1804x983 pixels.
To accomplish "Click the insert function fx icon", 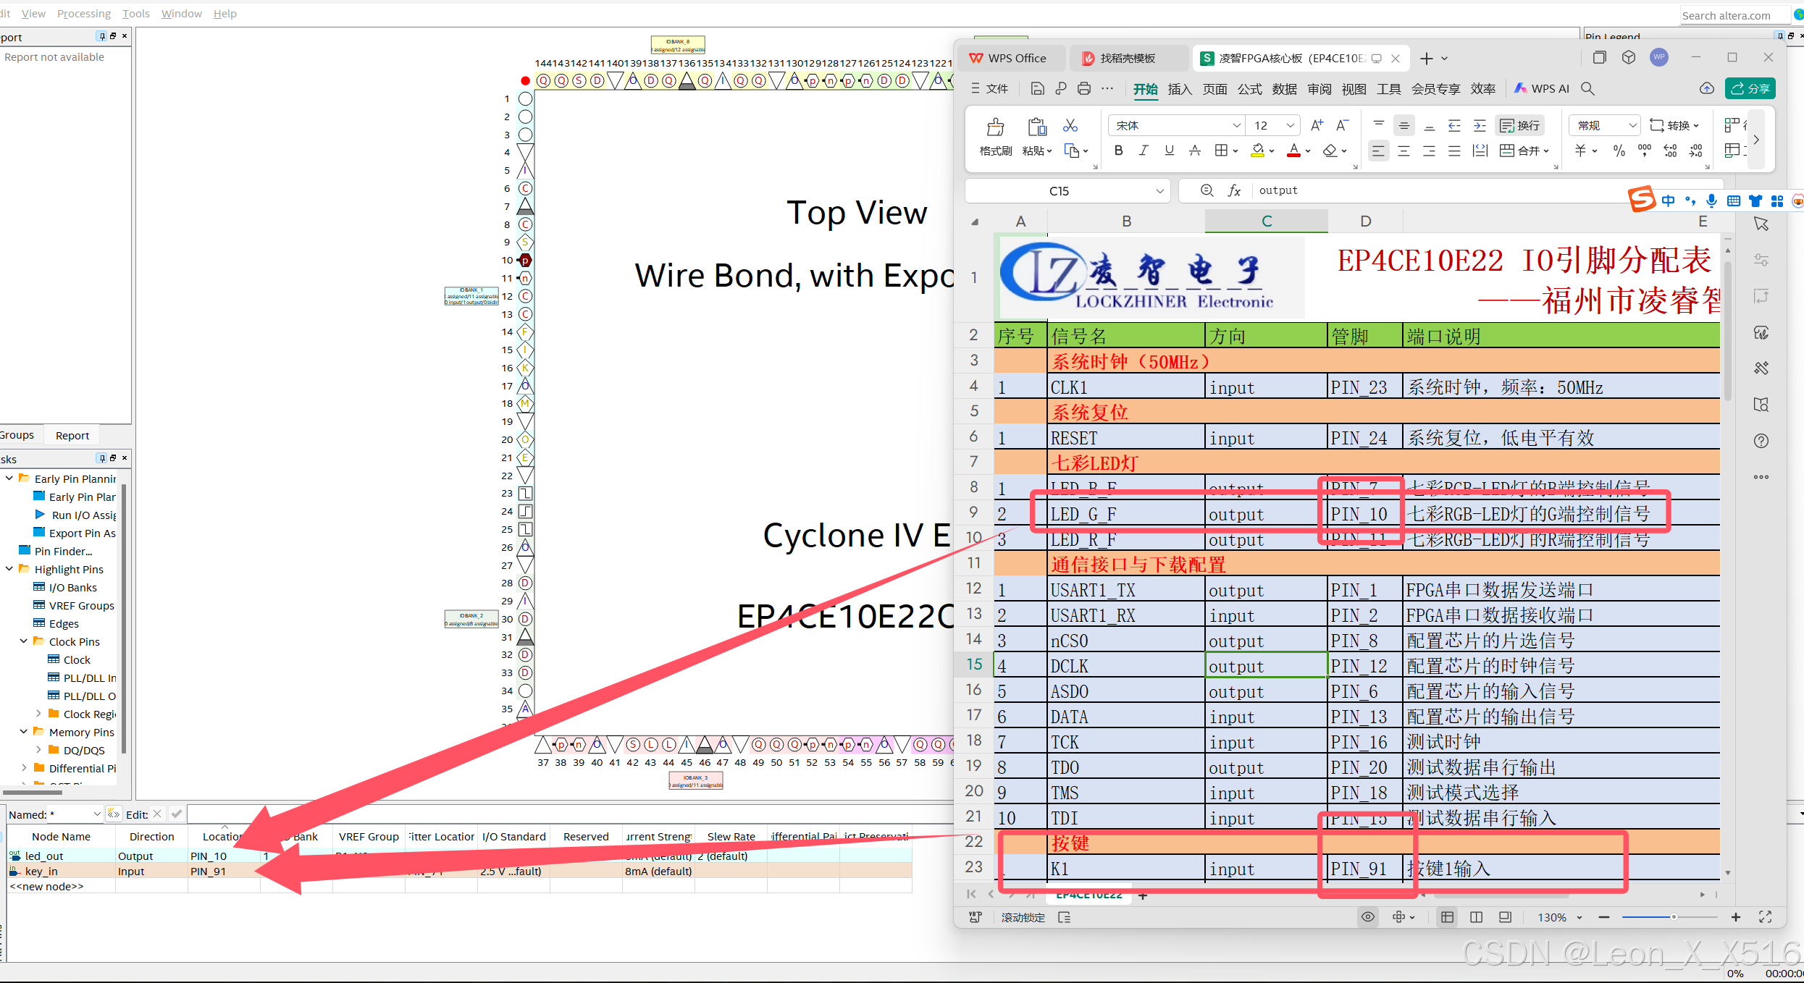I will point(1234,190).
